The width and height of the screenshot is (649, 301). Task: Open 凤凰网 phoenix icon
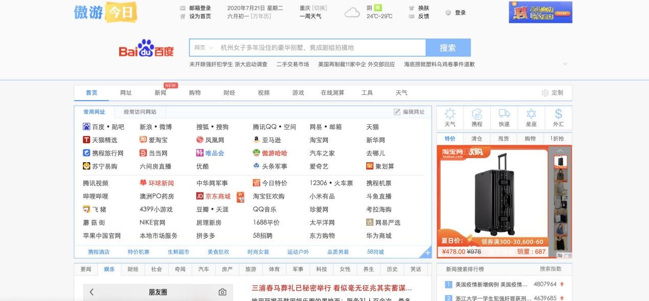[200, 140]
